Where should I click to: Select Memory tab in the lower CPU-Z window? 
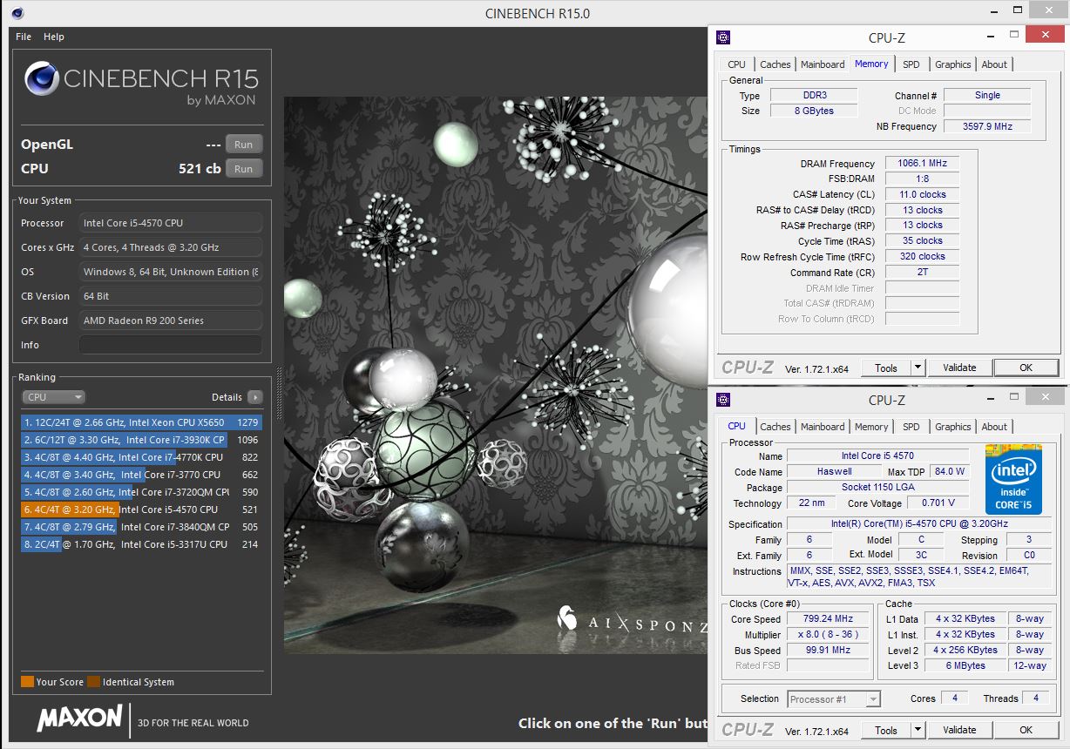(x=871, y=427)
